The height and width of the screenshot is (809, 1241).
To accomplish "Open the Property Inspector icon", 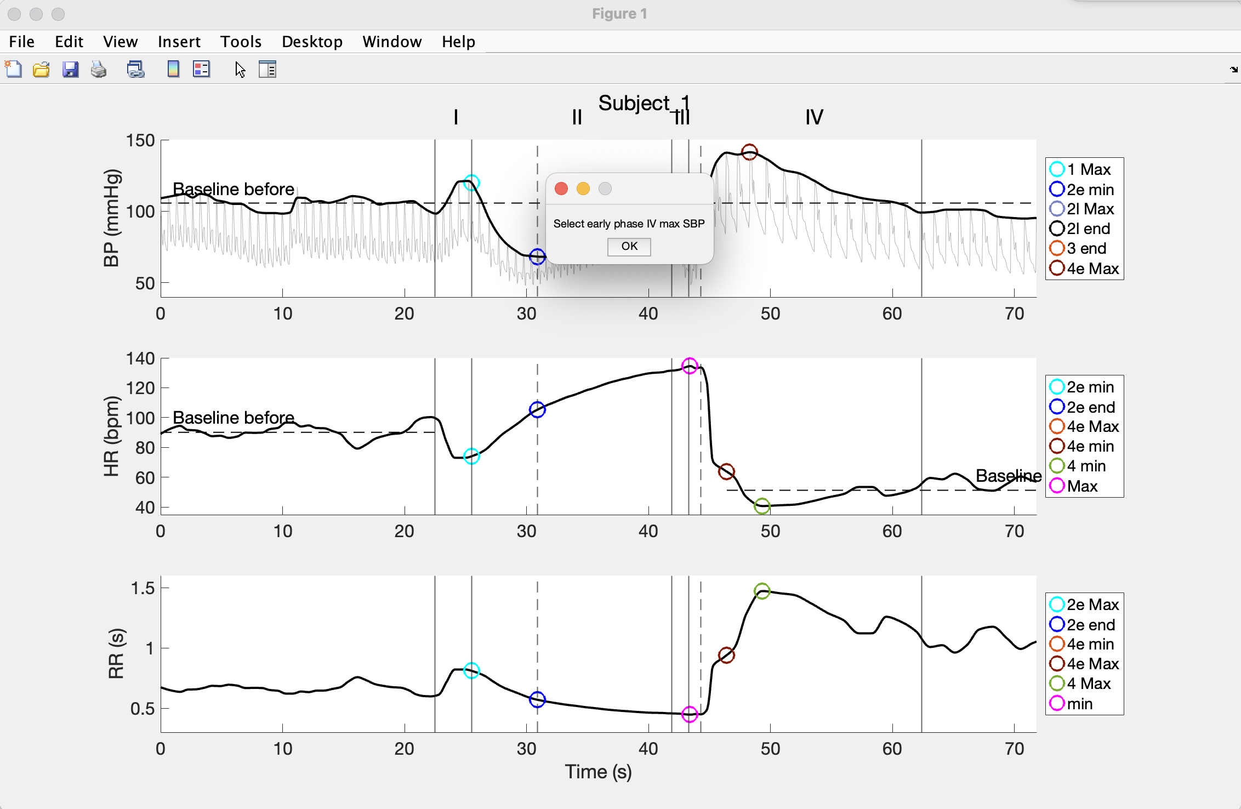I will (267, 70).
